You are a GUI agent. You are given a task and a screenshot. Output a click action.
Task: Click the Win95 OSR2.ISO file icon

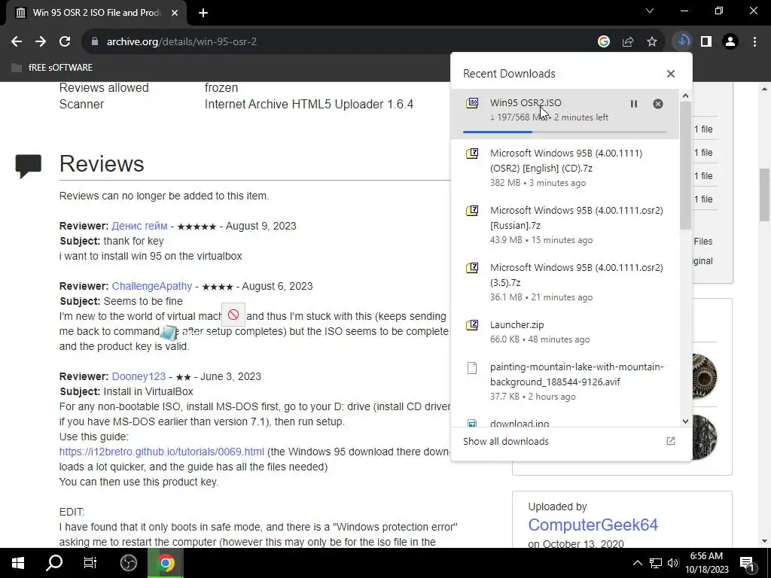click(472, 102)
